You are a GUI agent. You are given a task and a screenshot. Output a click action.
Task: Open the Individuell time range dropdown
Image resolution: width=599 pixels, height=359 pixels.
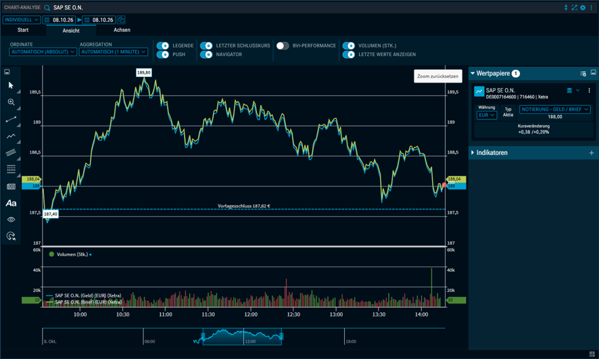[22, 20]
